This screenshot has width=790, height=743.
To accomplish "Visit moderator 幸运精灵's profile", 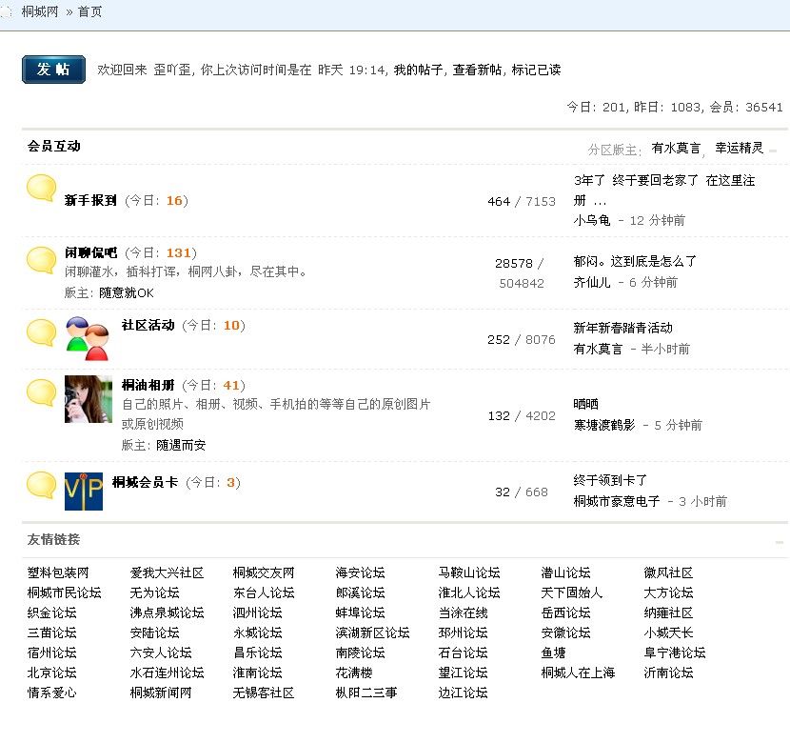I will tap(740, 149).
